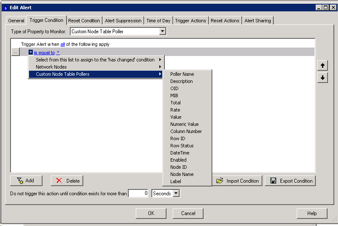Confirm with the OK button
Viewport: 338px width, 226px height.
(151, 213)
